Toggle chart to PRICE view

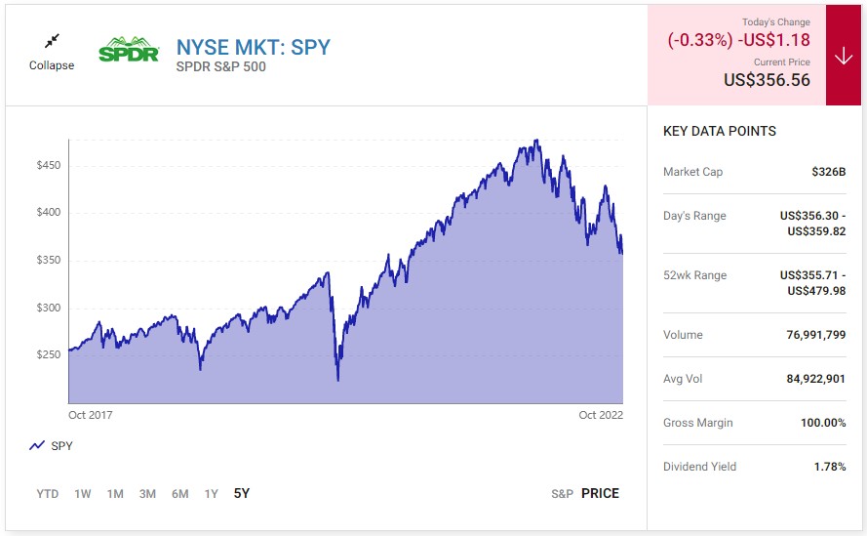point(601,493)
